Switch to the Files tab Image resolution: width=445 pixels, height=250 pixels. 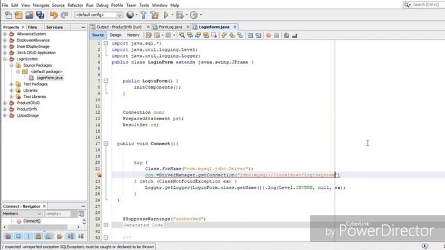33,27
